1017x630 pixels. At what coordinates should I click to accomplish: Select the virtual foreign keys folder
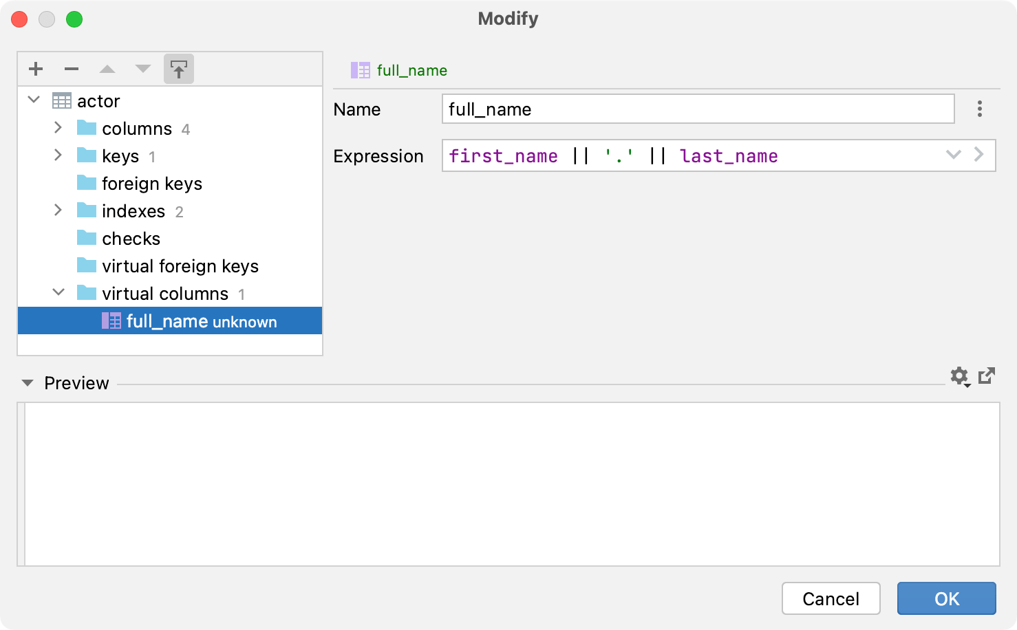click(180, 265)
